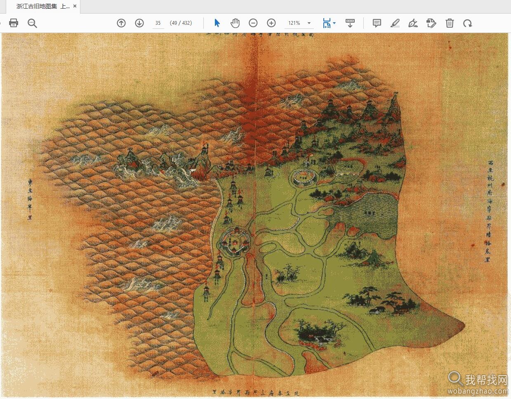Click the edit page icon beside the trash
Image resolution: width=511 pixels, height=399 pixels.
click(x=431, y=23)
